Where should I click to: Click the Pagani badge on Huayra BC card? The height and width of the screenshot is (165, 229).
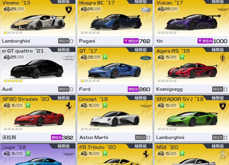146,10
